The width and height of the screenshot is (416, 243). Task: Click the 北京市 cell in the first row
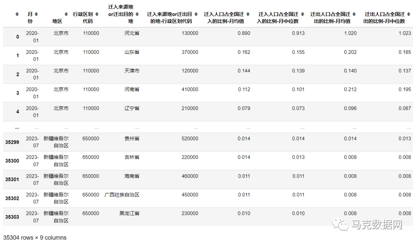[x=60, y=33]
